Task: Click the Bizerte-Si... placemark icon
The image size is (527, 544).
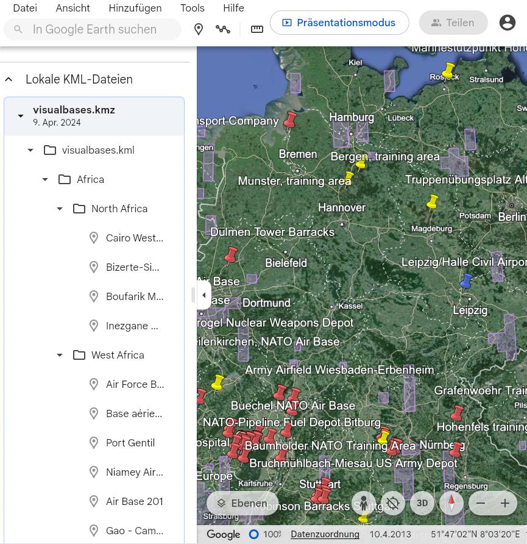Action: 94,267
